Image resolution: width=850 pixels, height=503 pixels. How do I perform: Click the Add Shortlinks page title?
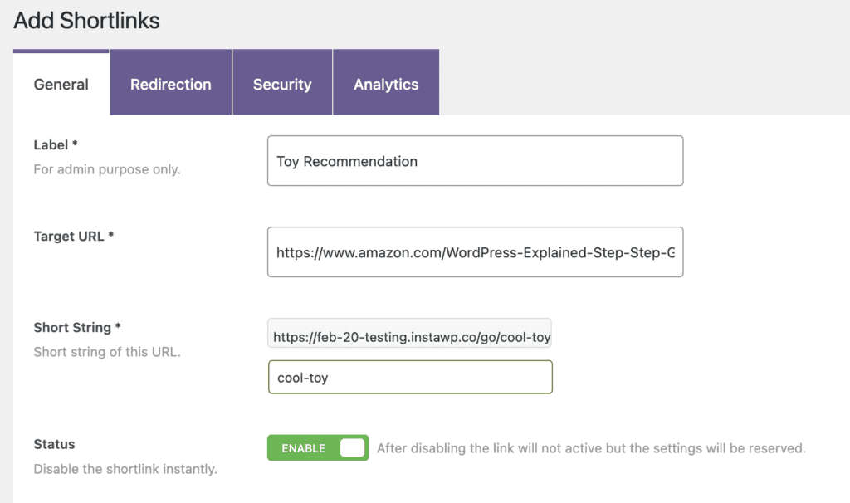(85, 20)
